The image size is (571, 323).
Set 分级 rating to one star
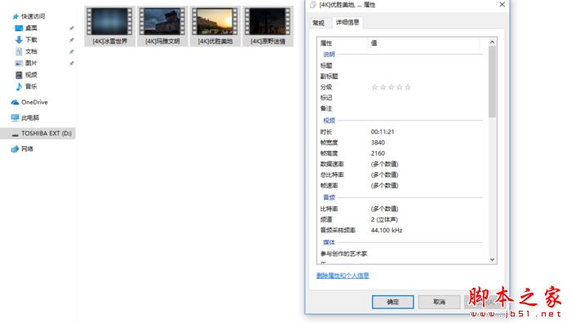[x=374, y=87]
